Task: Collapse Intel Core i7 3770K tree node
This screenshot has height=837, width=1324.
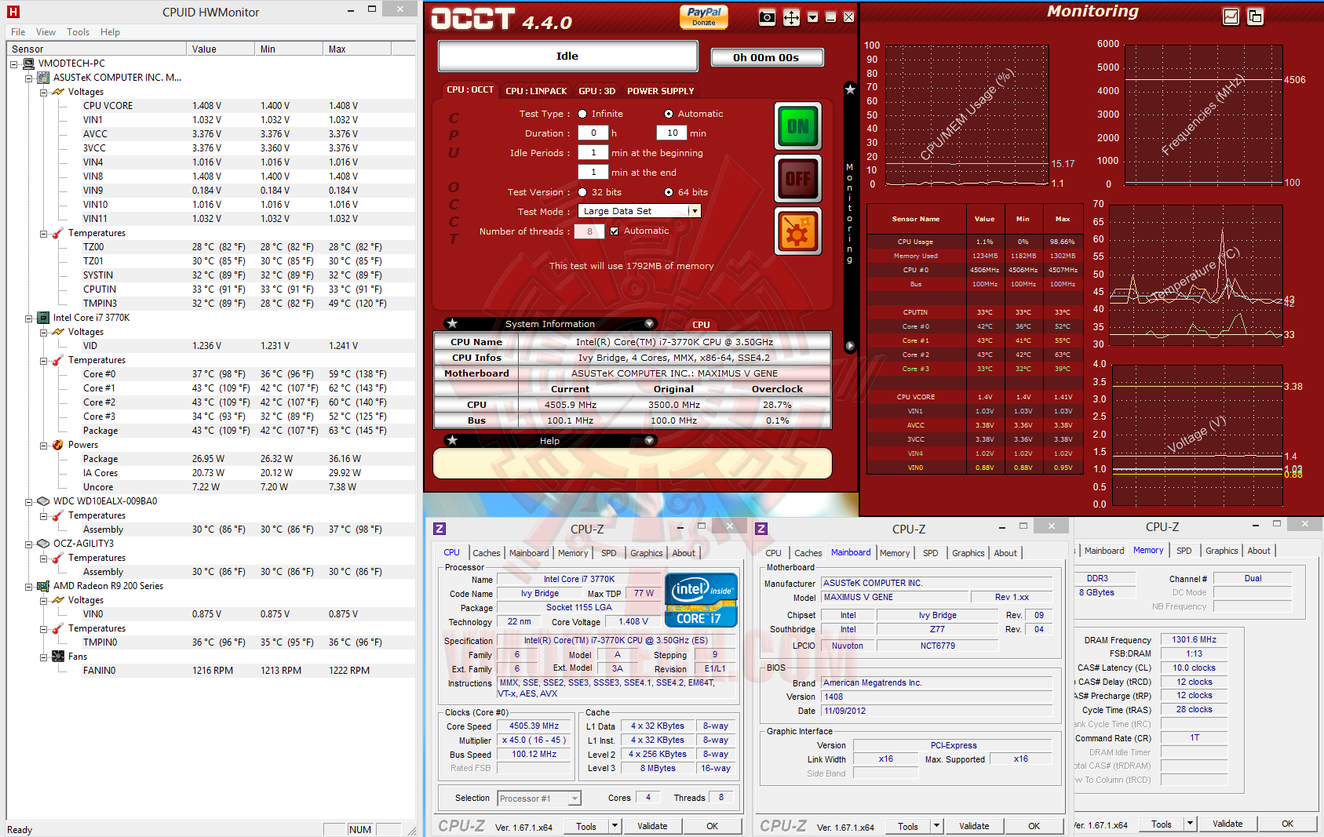Action: (x=28, y=318)
